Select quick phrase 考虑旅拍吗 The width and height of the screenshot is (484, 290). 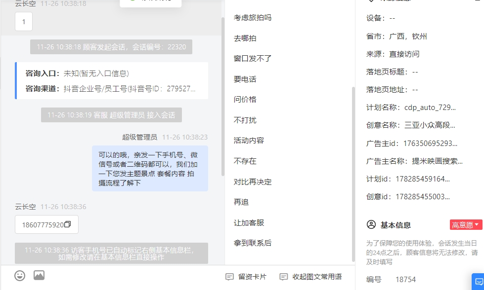253,18
